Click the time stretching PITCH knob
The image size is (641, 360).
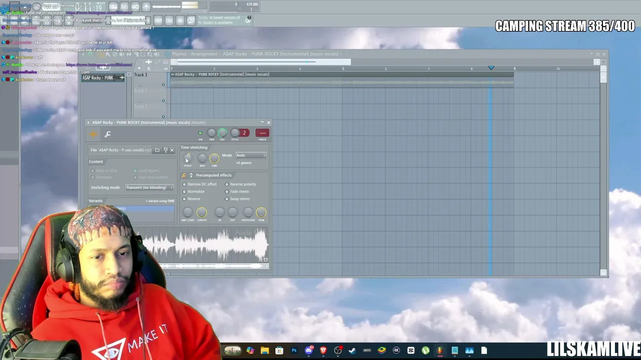point(188,158)
